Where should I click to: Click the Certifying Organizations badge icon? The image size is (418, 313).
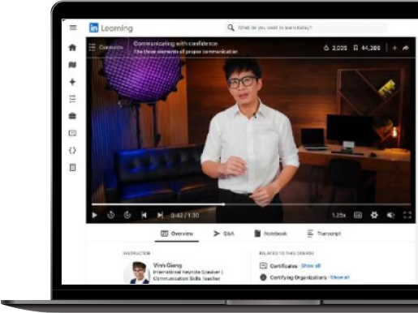(x=263, y=277)
